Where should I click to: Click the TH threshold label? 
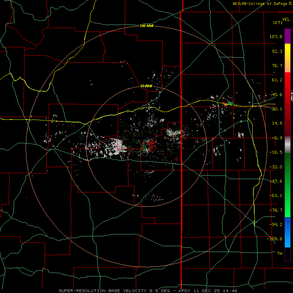pos(280,254)
